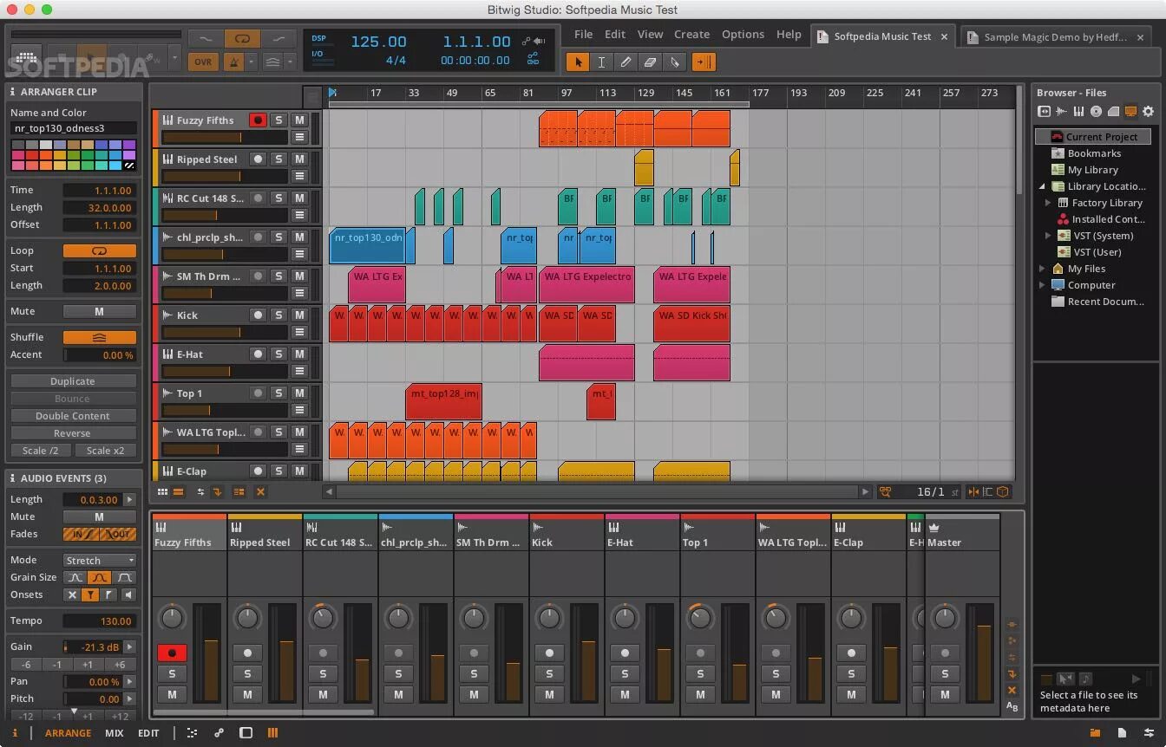This screenshot has height=747, width=1166.
Task: Mute the Kick track in arranger
Action: 299,315
